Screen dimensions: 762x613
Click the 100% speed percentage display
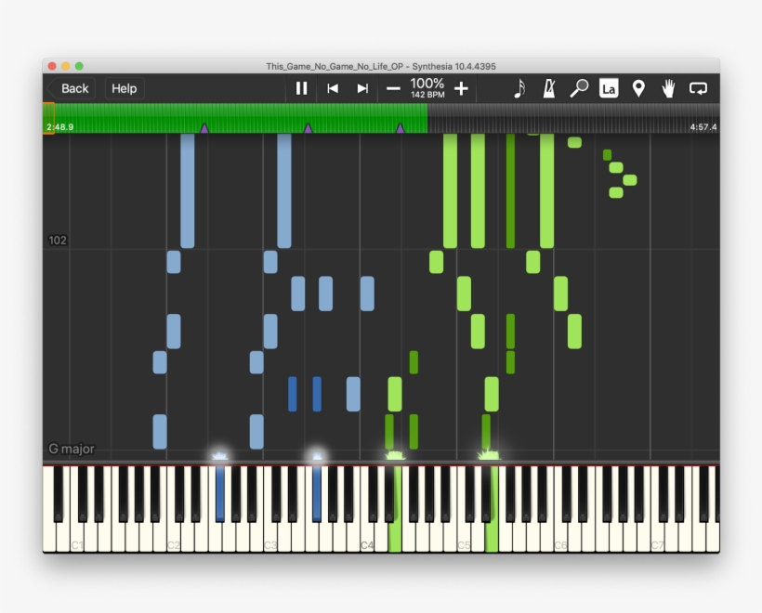click(427, 88)
